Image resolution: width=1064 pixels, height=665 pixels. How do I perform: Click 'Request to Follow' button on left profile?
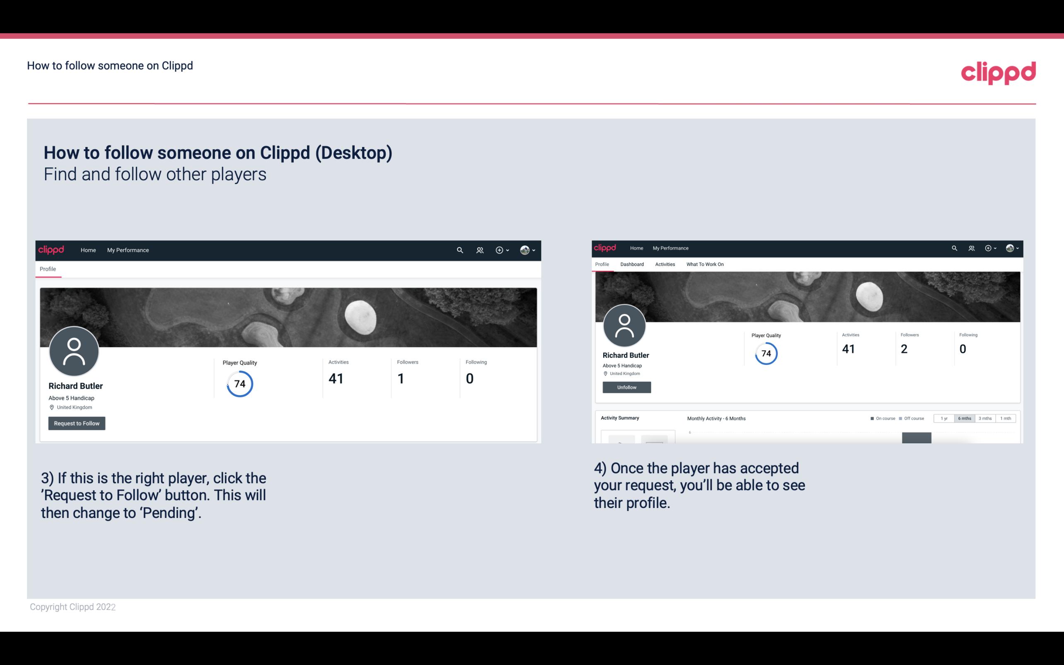click(x=77, y=423)
